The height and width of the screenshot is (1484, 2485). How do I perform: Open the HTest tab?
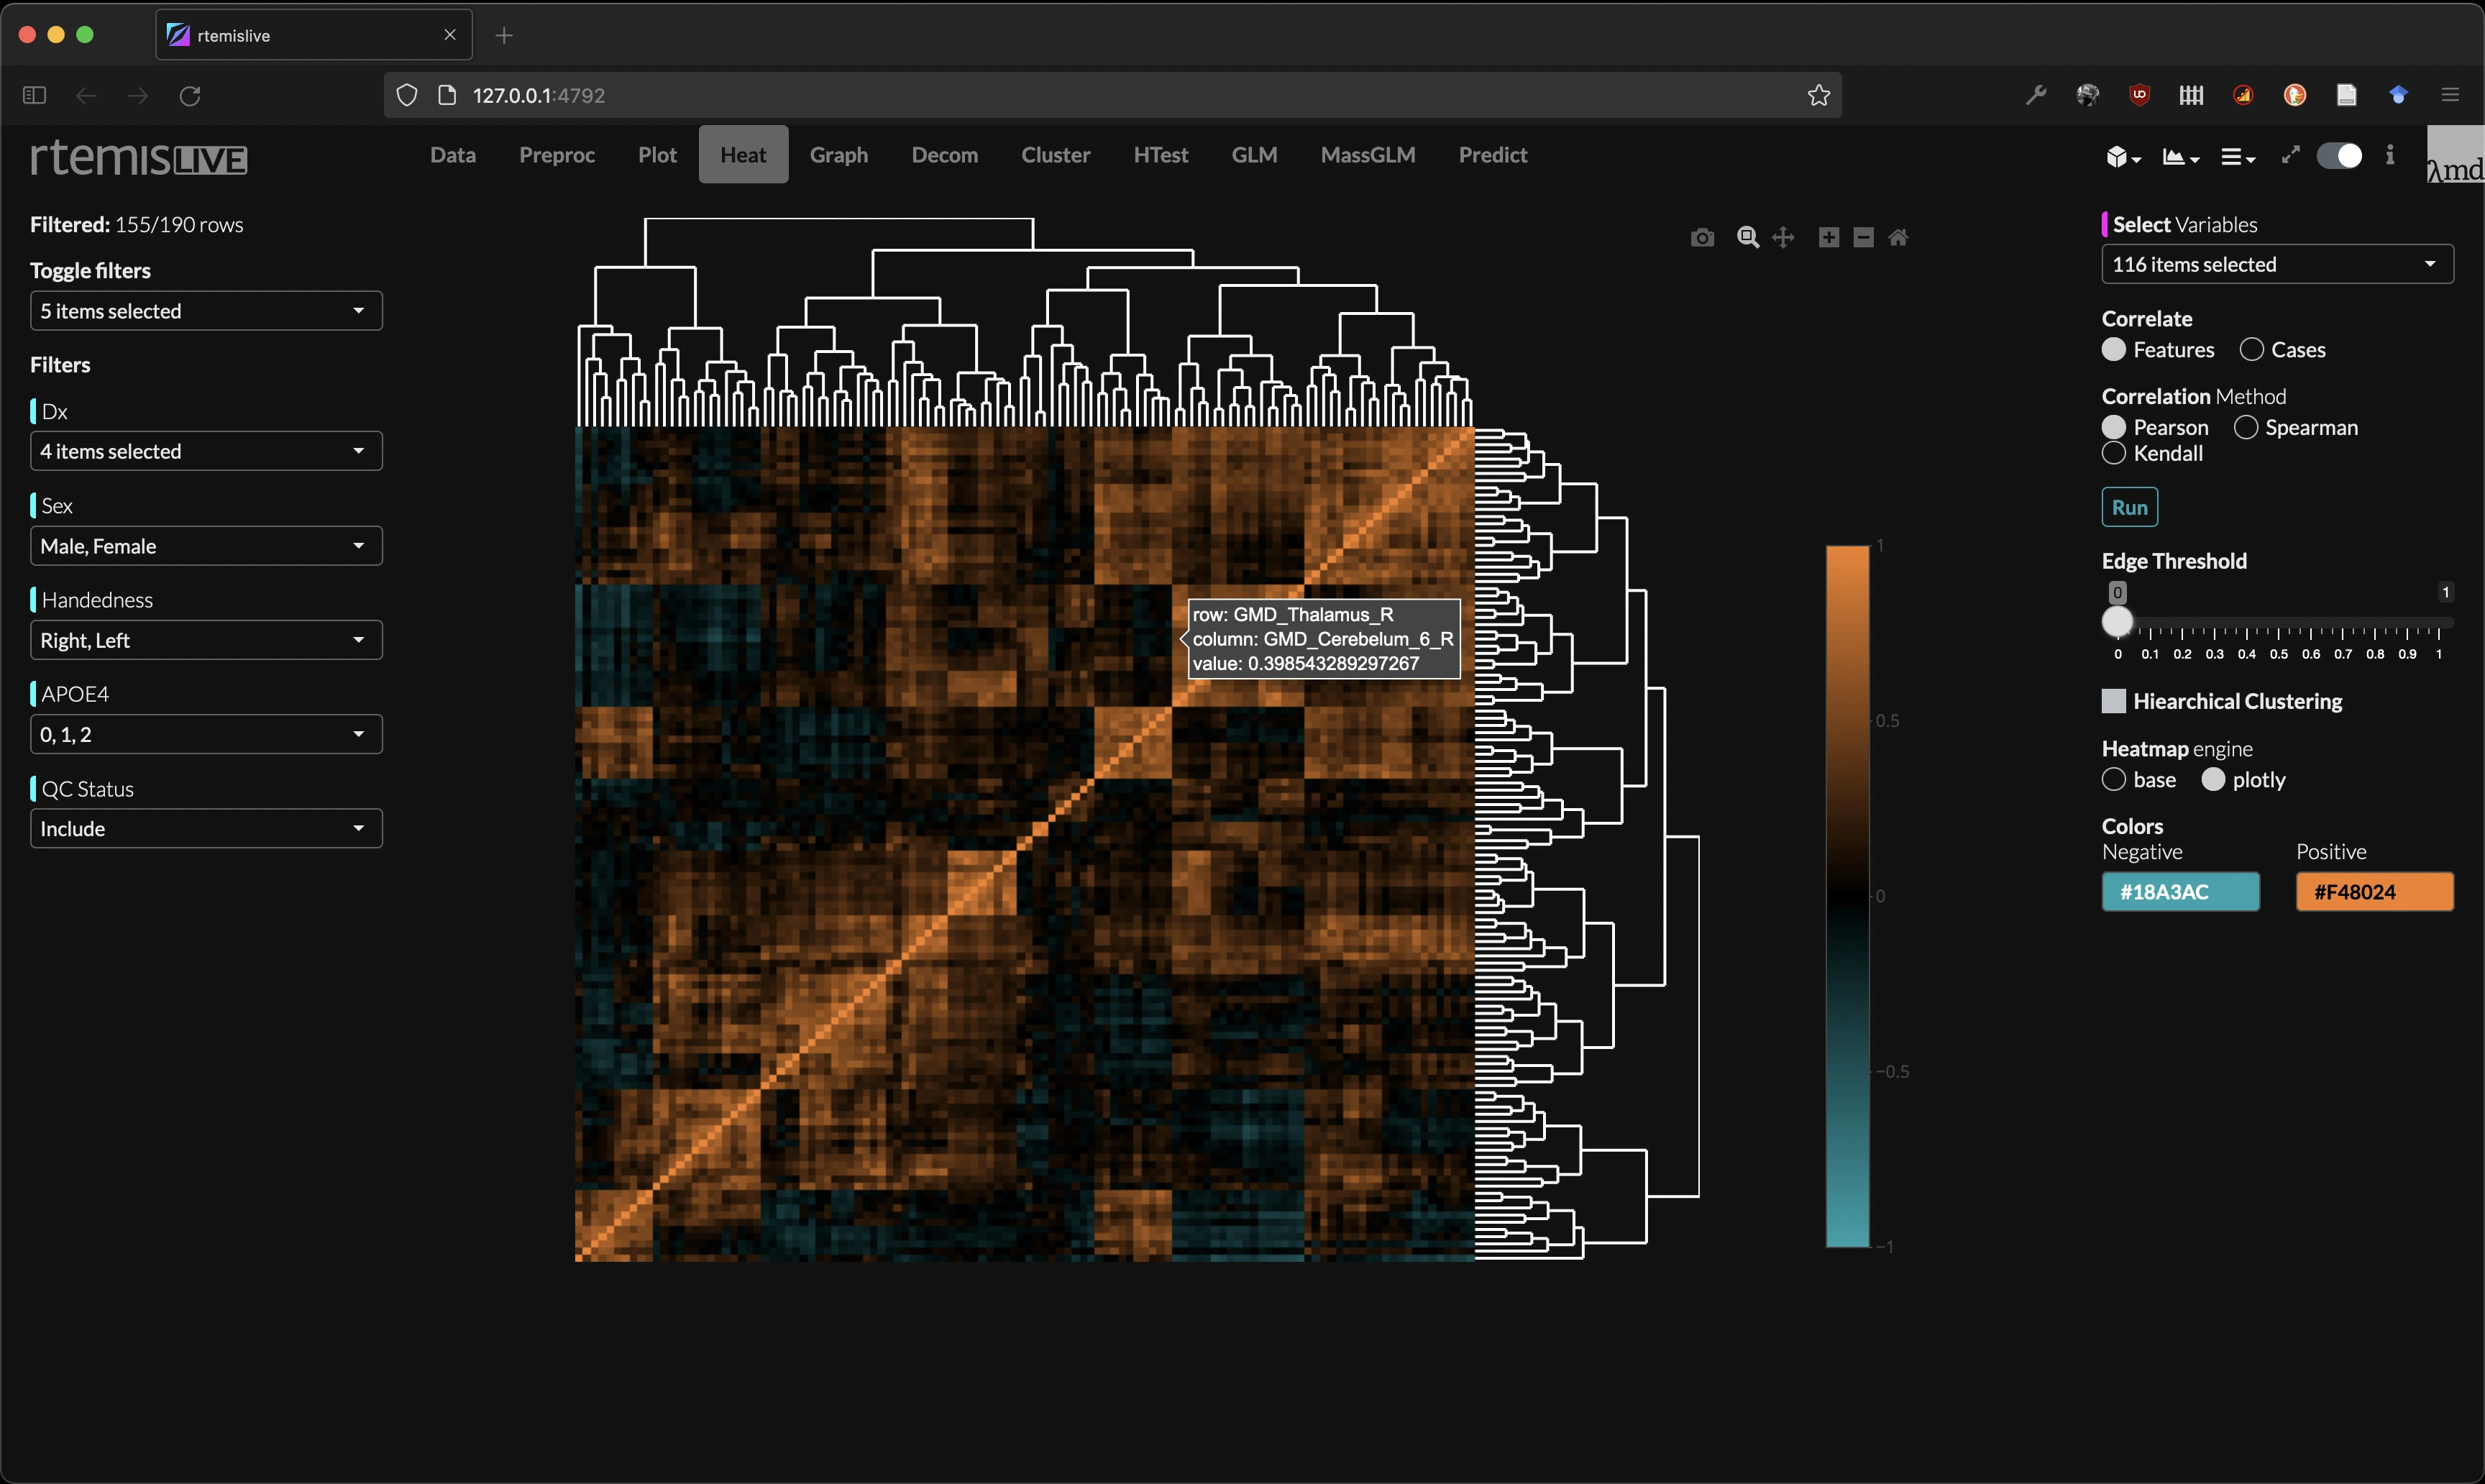tap(1161, 155)
